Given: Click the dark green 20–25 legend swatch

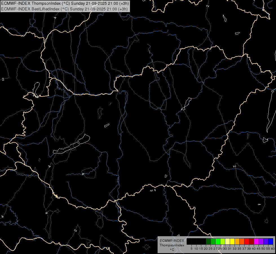Looking at the screenshot, I should coord(208,241).
